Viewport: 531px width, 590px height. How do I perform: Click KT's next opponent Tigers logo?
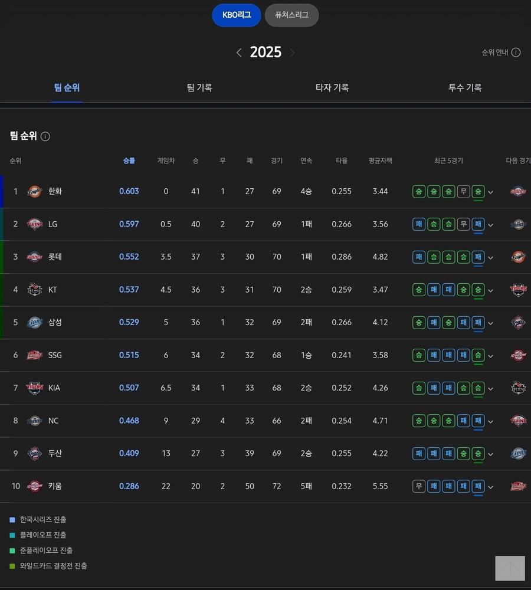point(518,290)
